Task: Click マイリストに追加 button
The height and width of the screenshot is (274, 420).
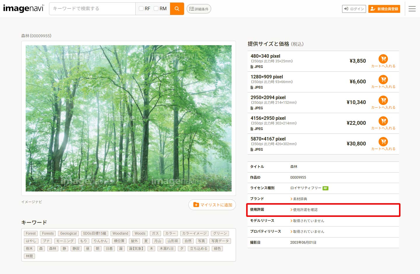Action: [x=212, y=205]
